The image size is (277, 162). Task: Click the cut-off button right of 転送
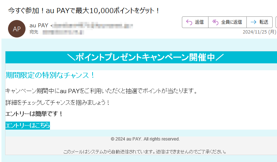click(276, 22)
